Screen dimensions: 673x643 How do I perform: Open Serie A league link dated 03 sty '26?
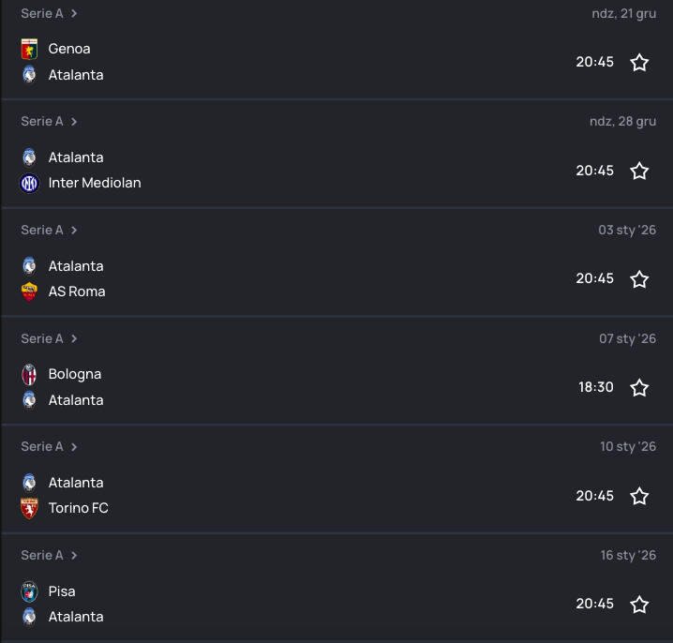[x=42, y=231]
